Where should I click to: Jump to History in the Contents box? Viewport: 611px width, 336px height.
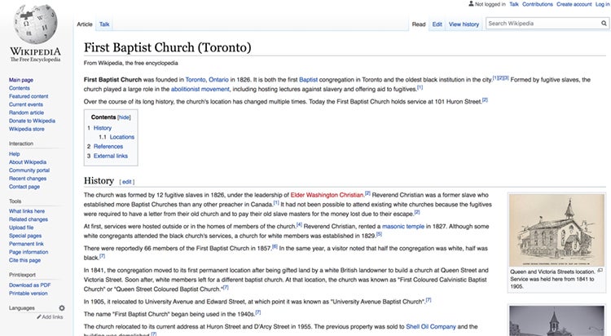(x=102, y=128)
